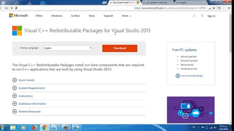
Task: Click the search magnifier icon in header
Action: point(194,16)
